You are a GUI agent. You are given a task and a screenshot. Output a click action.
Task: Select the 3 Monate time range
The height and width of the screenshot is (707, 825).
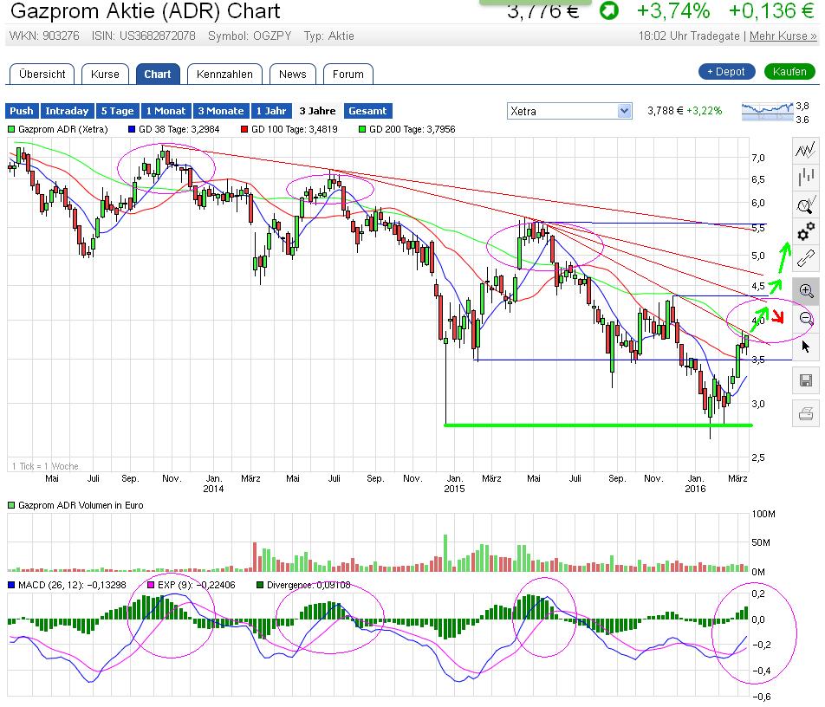(221, 111)
